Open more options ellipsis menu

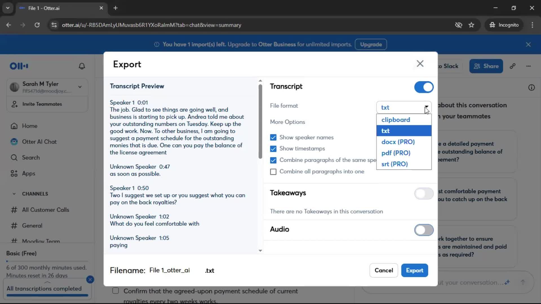tap(528, 66)
